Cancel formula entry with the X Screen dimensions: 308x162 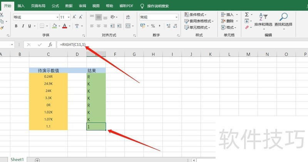(x=29, y=45)
